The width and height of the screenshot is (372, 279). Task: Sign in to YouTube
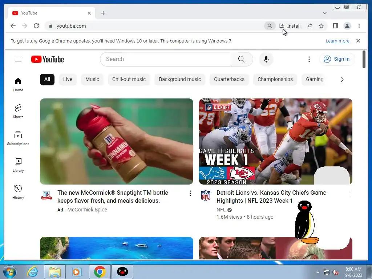click(x=337, y=59)
